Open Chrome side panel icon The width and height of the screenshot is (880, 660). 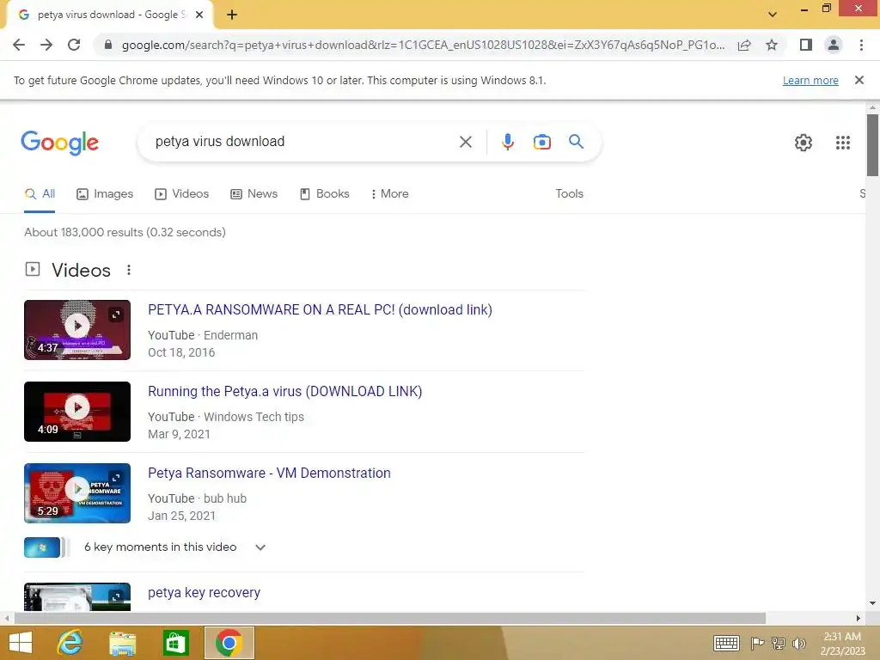[x=806, y=45]
